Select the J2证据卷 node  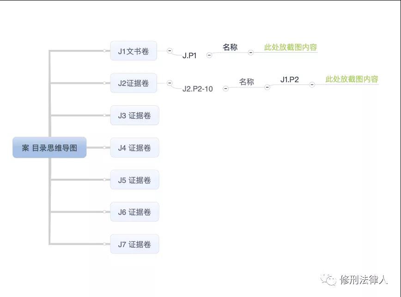click(134, 83)
